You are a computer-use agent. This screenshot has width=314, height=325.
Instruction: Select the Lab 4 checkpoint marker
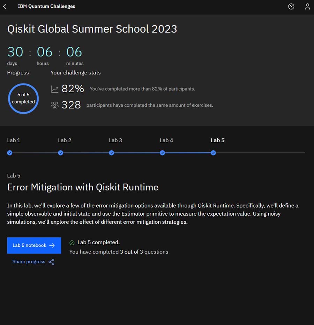click(162, 153)
